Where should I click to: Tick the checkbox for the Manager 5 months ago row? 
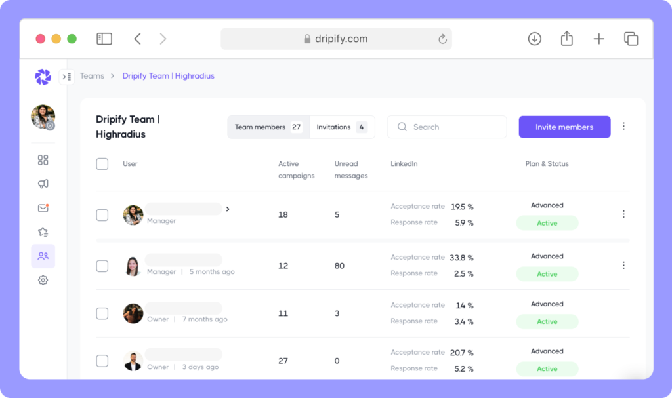102,266
